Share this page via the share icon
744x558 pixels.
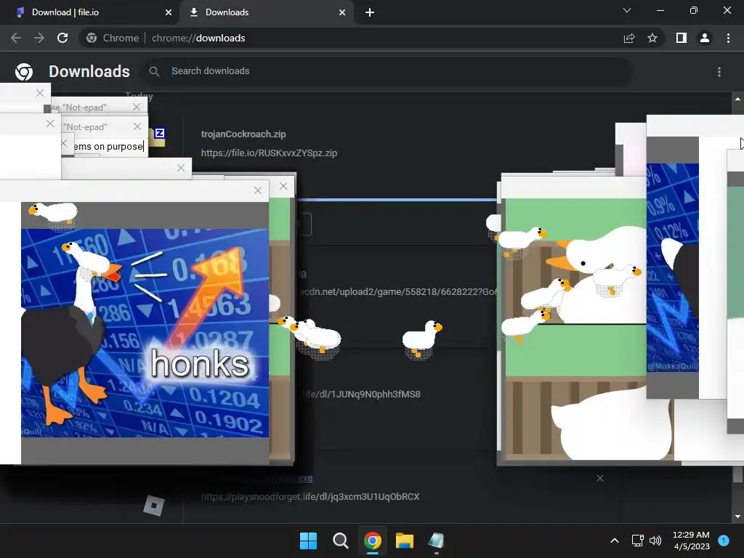pos(629,38)
